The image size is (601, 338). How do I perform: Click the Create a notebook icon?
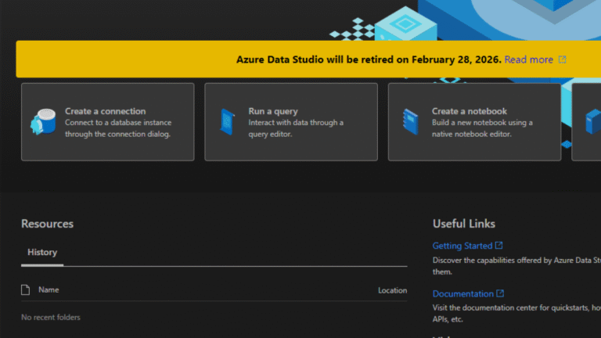[411, 122]
